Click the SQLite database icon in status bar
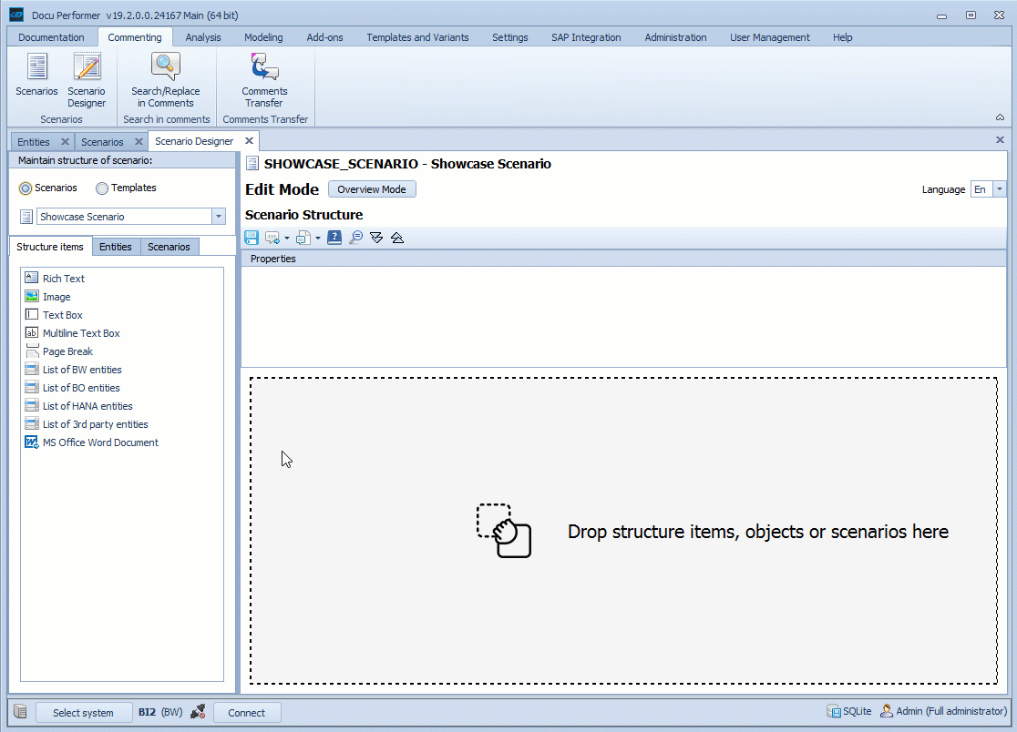Image resolution: width=1017 pixels, height=732 pixels. click(832, 711)
